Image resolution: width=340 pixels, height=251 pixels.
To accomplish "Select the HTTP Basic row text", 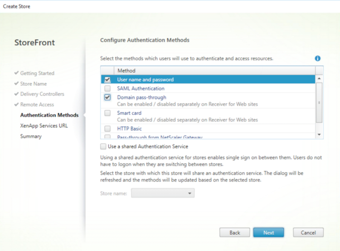I will [129, 128].
